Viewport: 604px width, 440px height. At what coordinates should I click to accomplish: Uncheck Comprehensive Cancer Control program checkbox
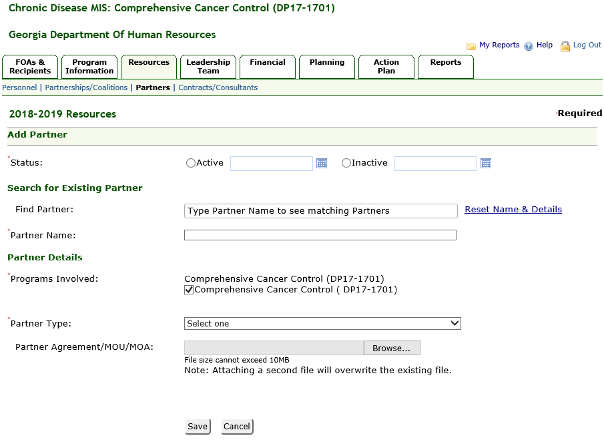[189, 290]
